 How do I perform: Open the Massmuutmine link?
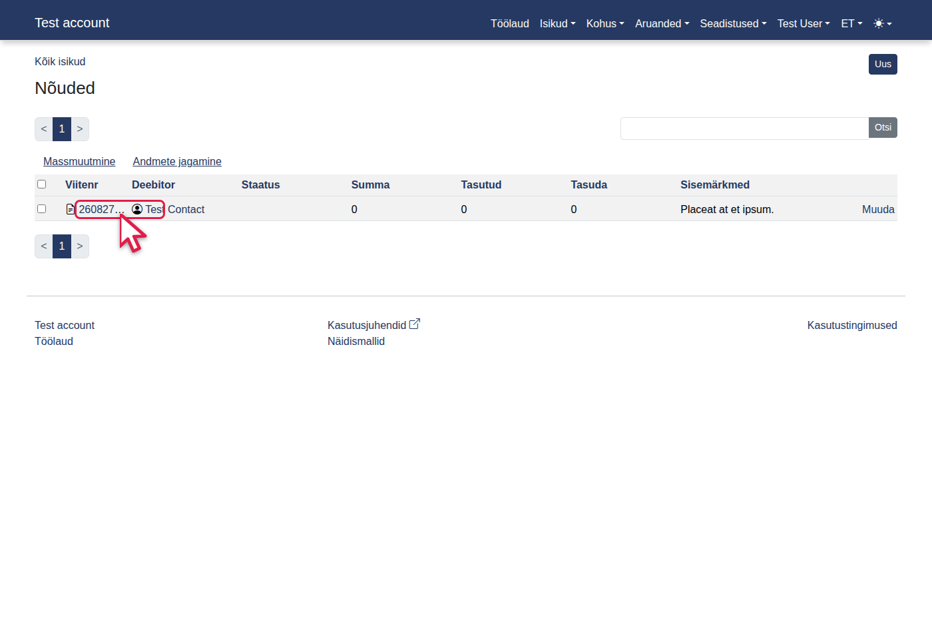(x=79, y=161)
